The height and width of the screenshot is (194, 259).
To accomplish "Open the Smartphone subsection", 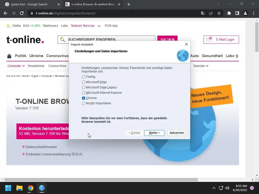I will tap(36, 66).
